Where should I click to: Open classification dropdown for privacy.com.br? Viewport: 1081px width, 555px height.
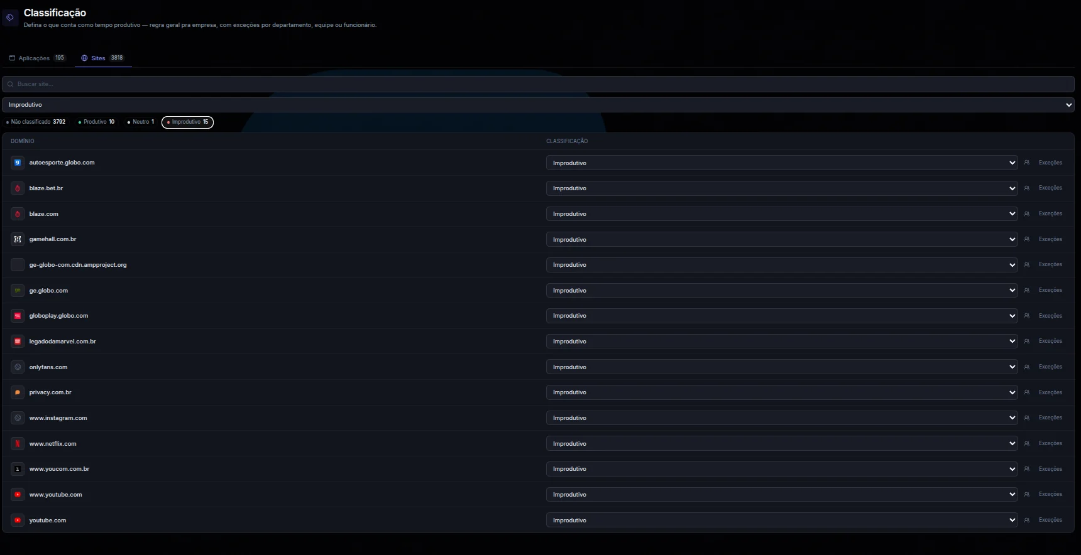(x=782, y=392)
